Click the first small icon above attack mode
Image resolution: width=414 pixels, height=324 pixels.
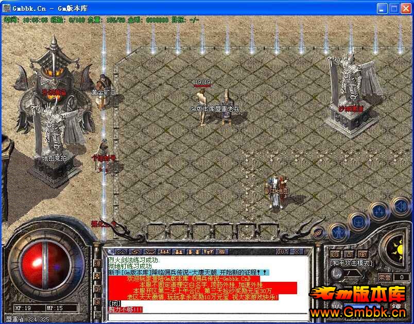335,255
